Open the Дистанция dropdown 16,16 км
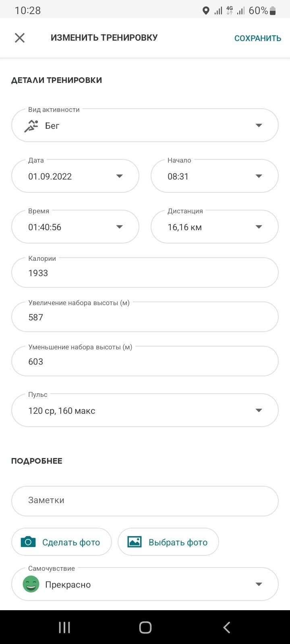The width and height of the screenshot is (290, 644). click(215, 227)
